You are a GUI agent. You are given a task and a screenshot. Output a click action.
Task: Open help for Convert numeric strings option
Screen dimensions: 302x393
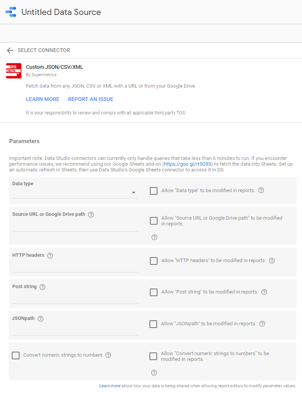click(x=108, y=355)
